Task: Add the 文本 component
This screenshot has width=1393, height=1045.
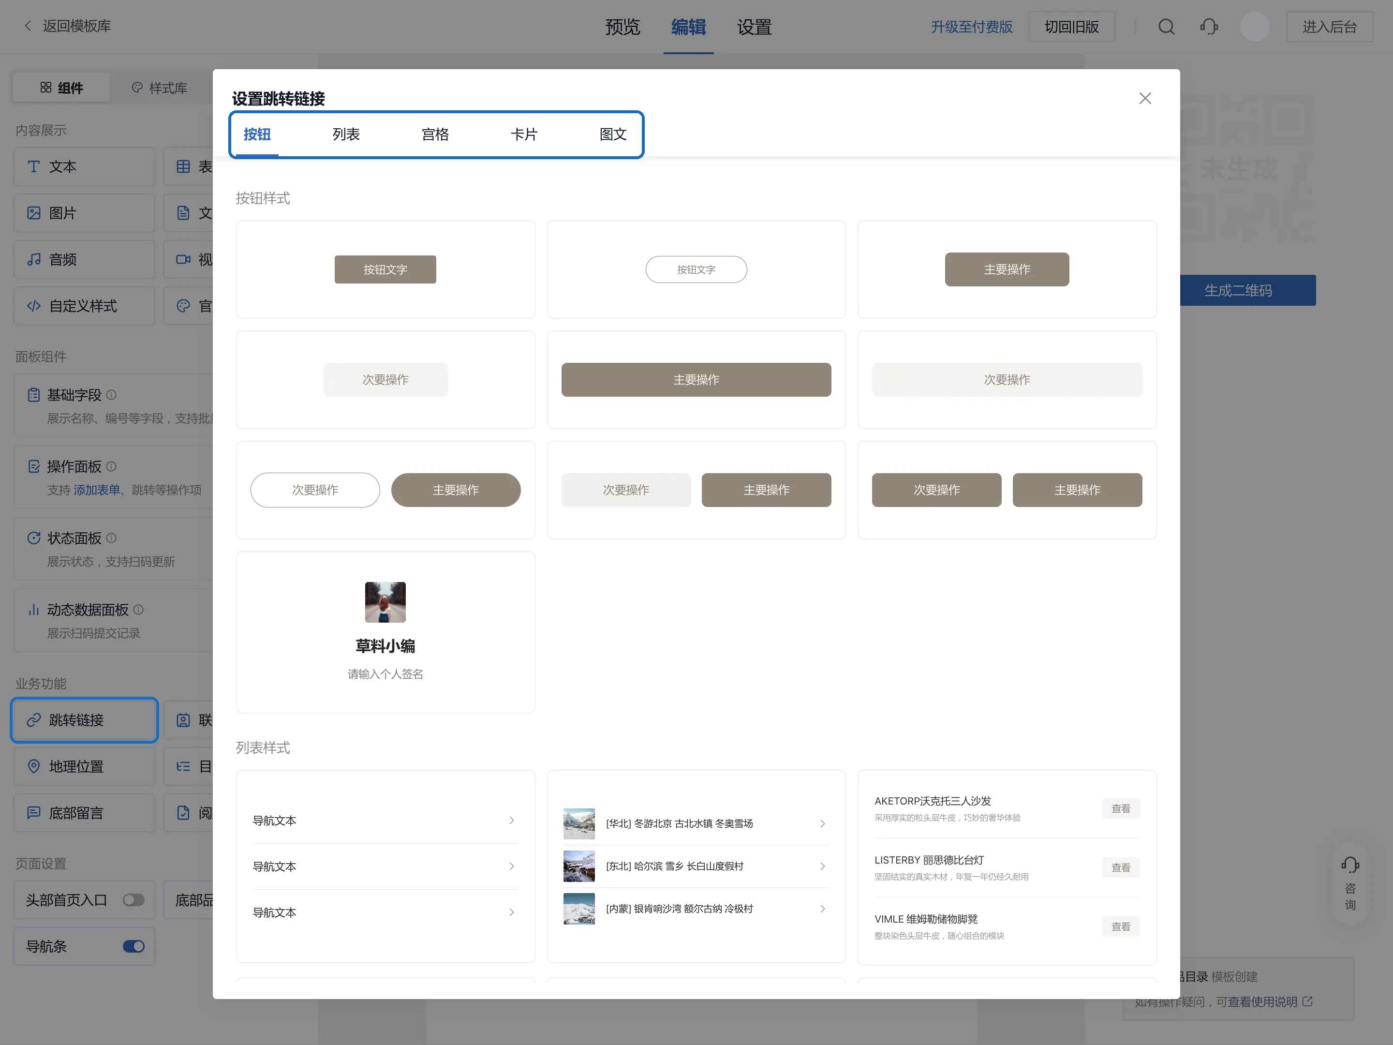Action: click(x=84, y=166)
